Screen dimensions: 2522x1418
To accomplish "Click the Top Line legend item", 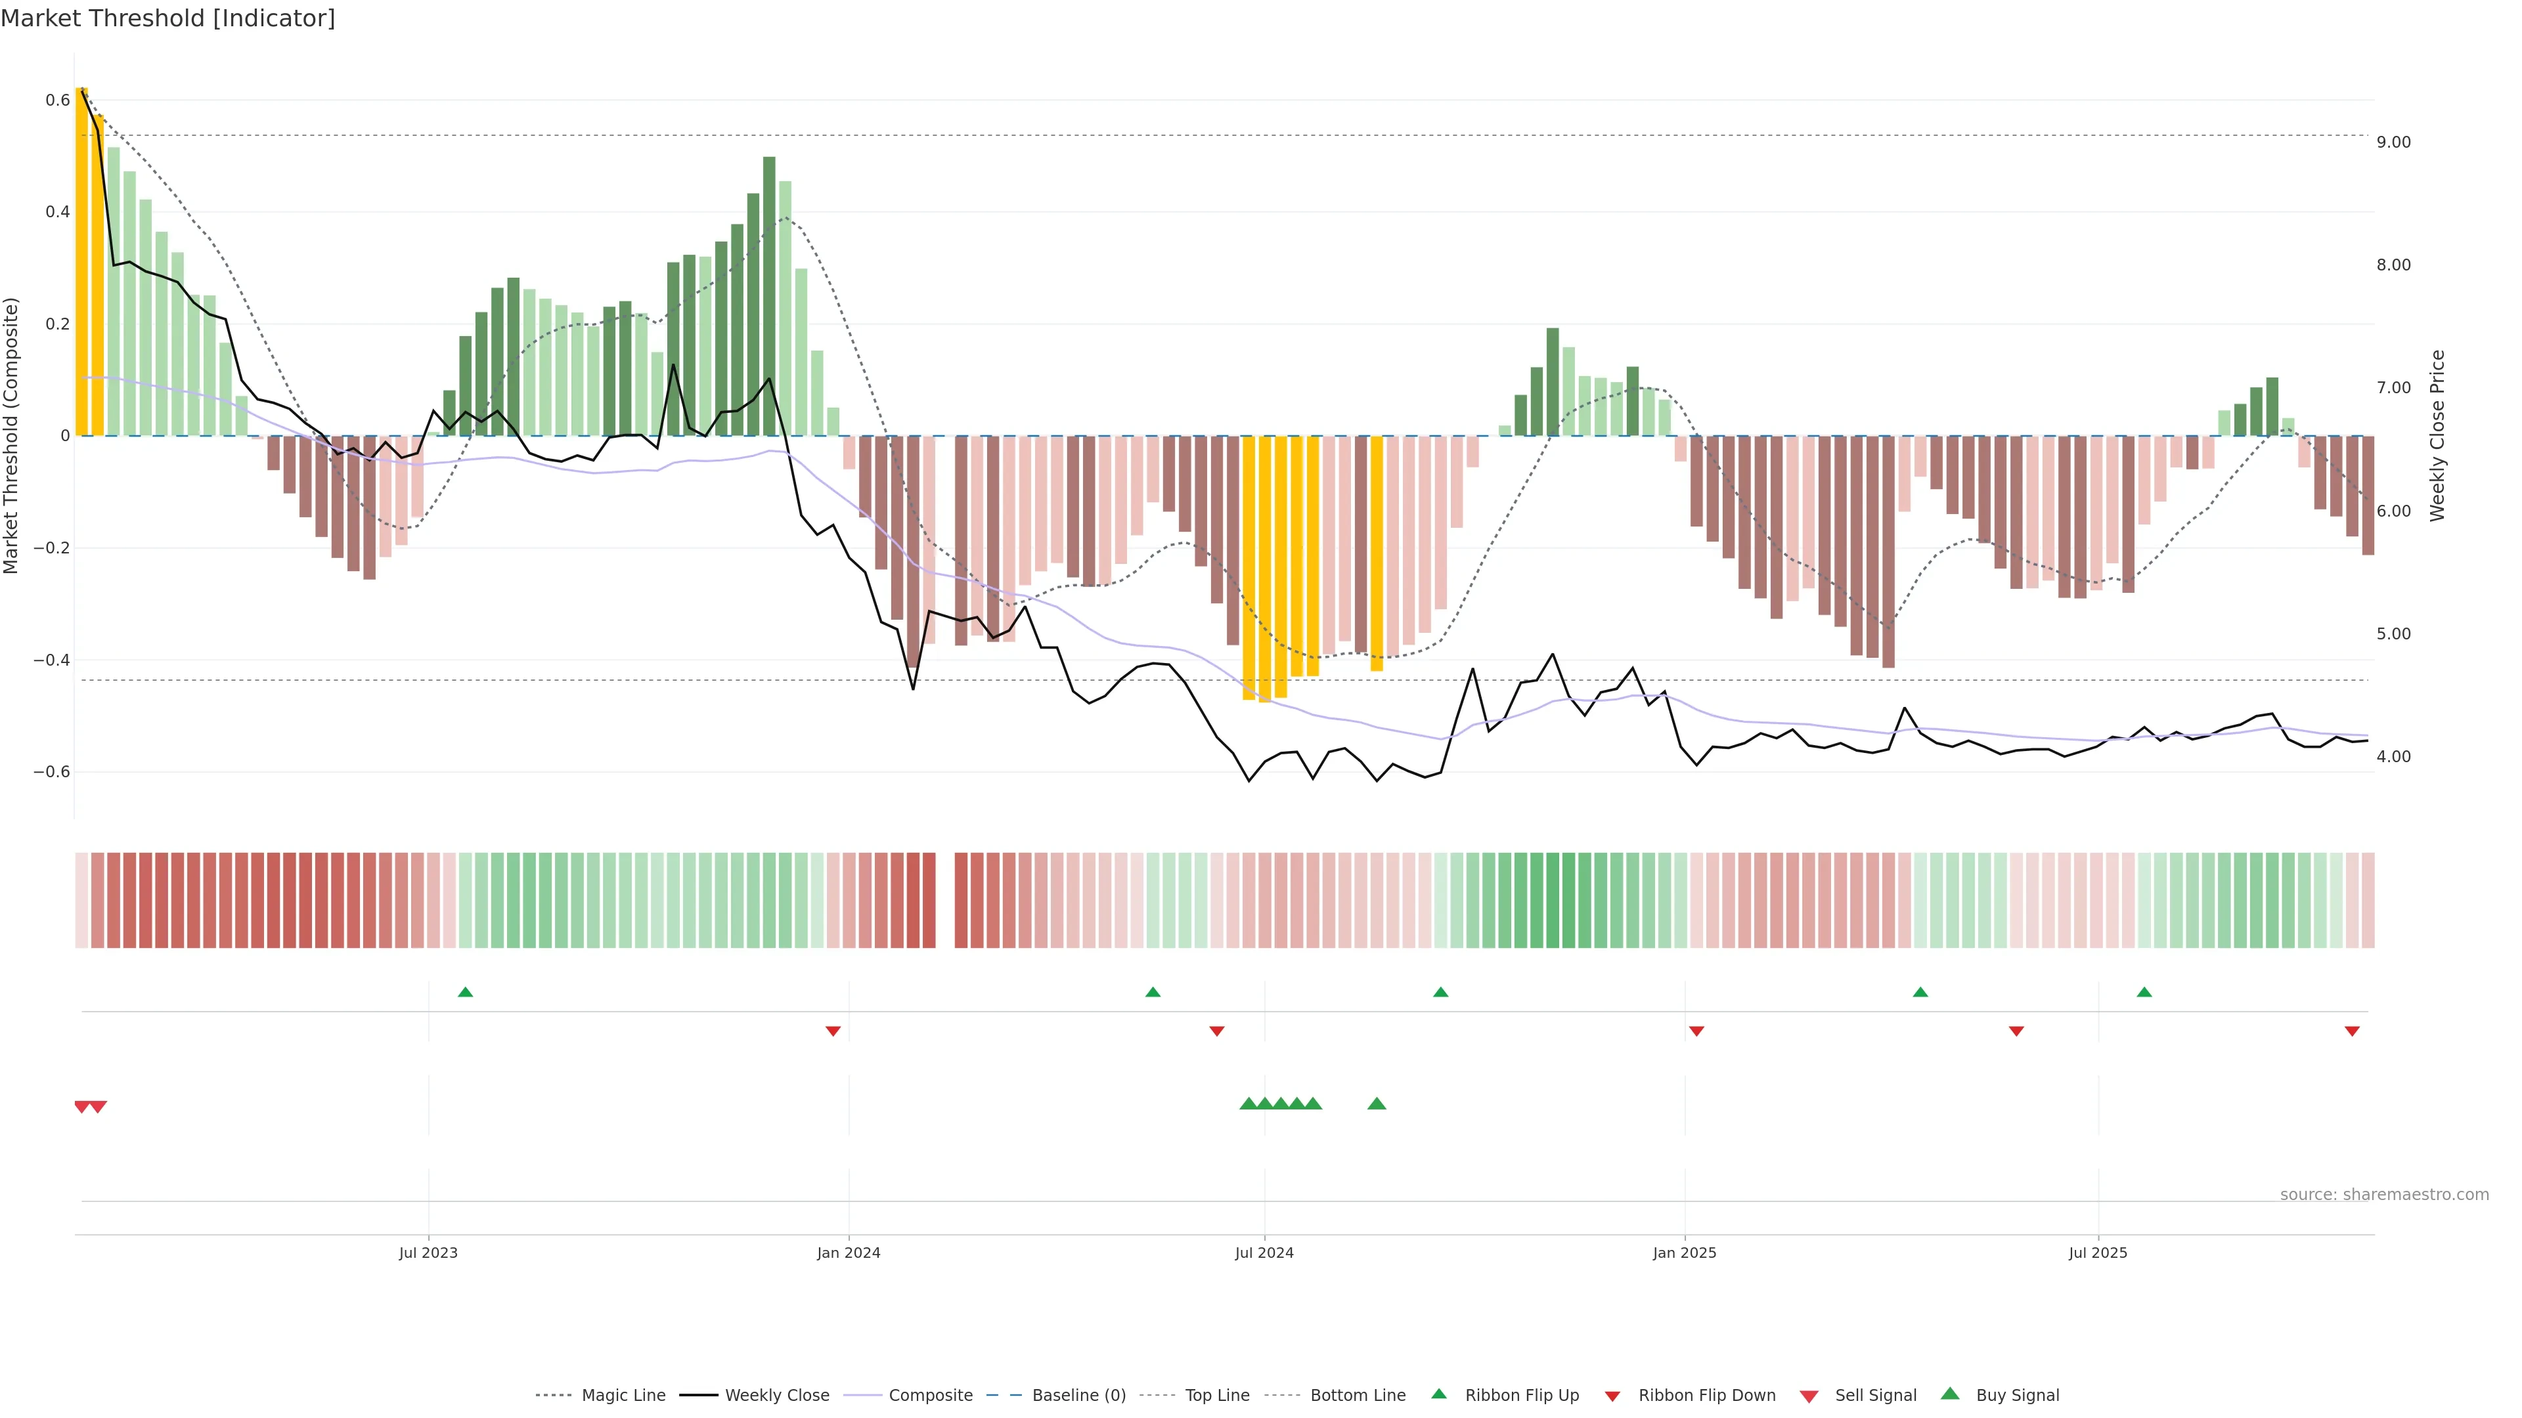I will (1217, 1394).
